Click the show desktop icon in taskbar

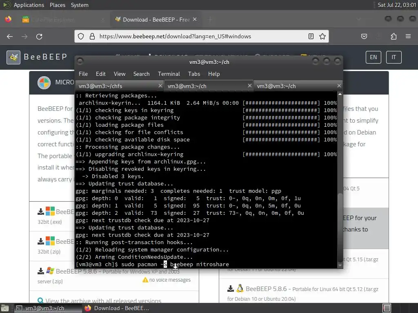click(x=4, y=309)
